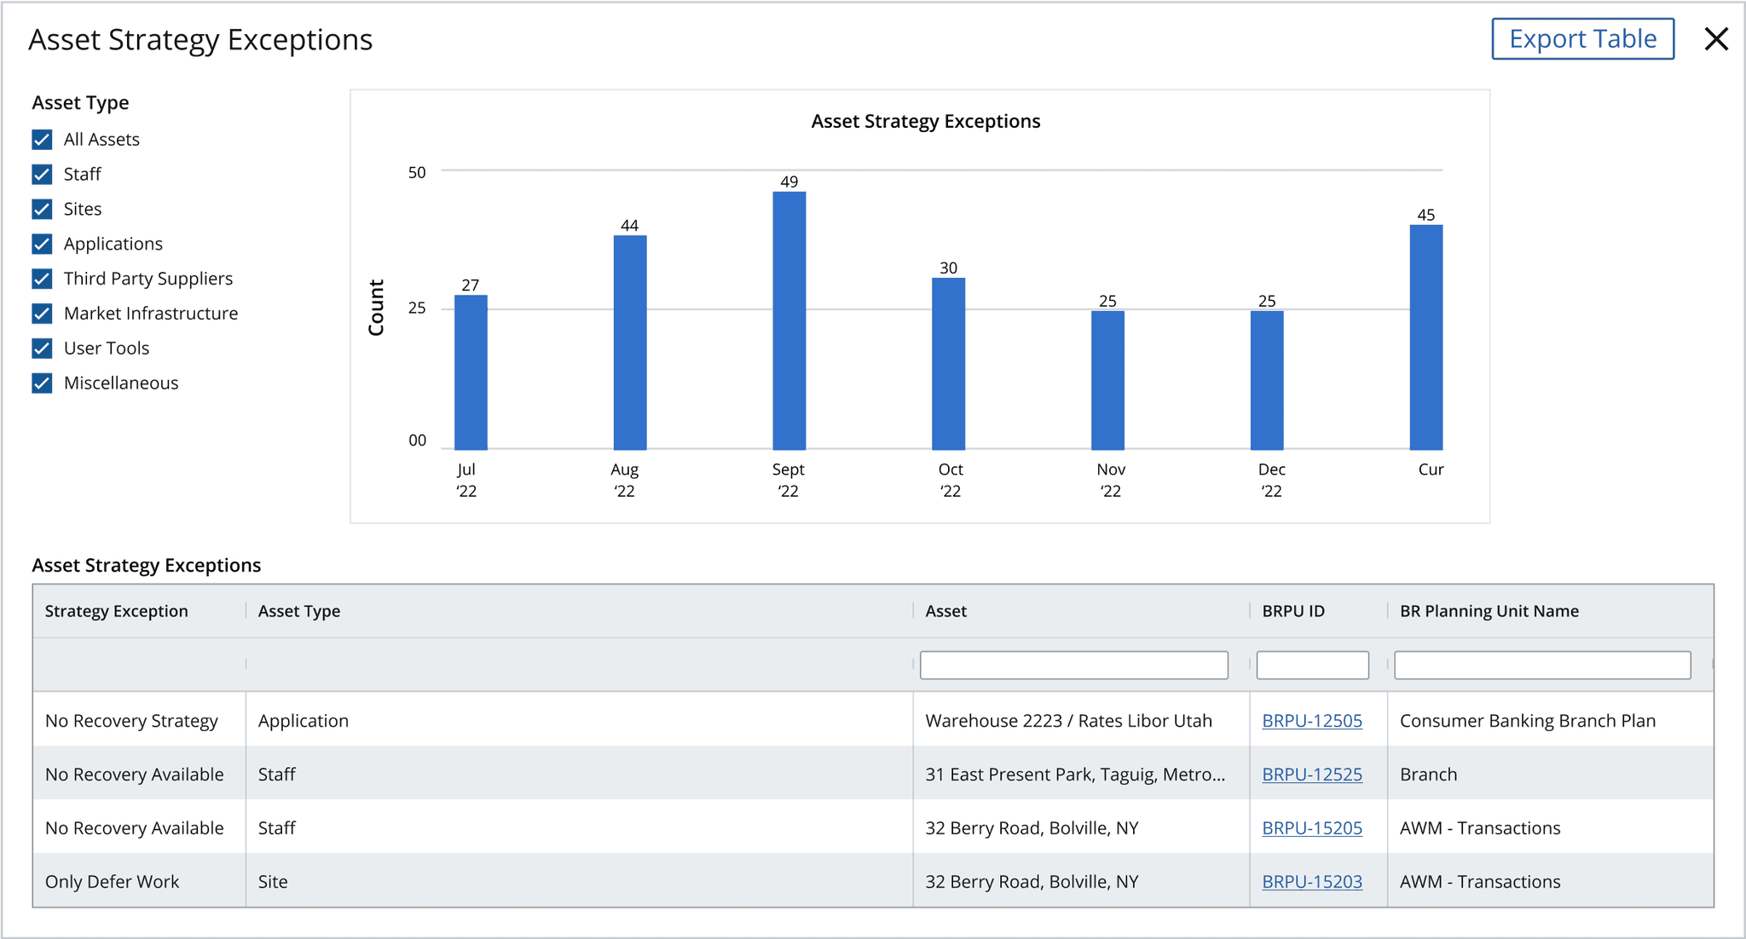Sort by the Strategy Exception column header
The width and height of the screenshot is (1746, 939).
[117, 611]
